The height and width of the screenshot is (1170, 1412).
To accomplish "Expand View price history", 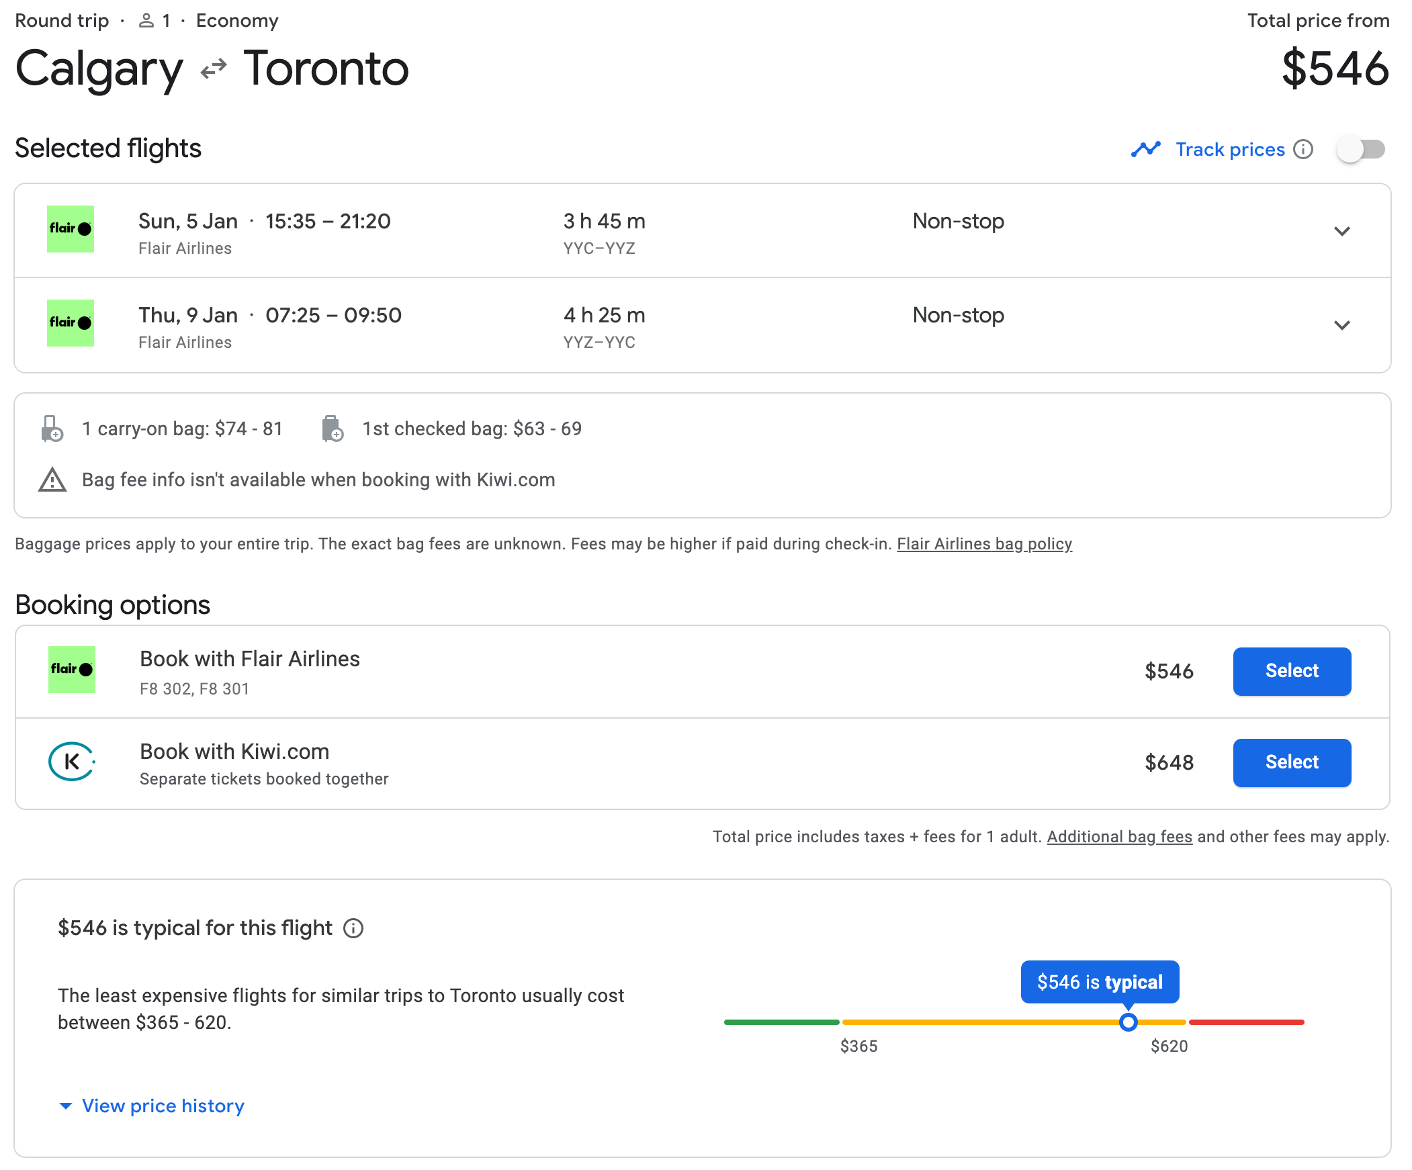I will pyautogui.click(x=152, y=1106).
